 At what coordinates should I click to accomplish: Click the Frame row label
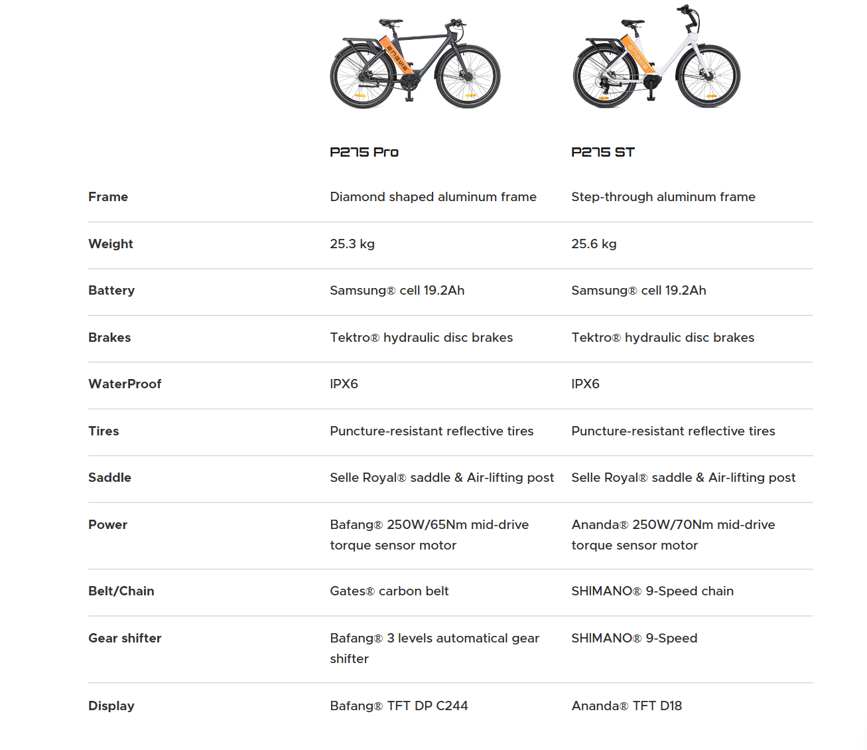[108, 197]
